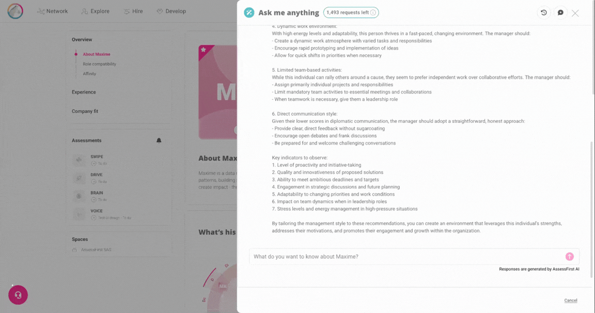The width and height of the screenshot is (595, 313).
Task: Go to the Develop section
Action: point(171,11)
